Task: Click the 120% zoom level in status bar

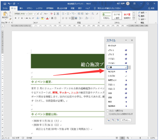Action: pyautogui.click(x=153, y=138)
